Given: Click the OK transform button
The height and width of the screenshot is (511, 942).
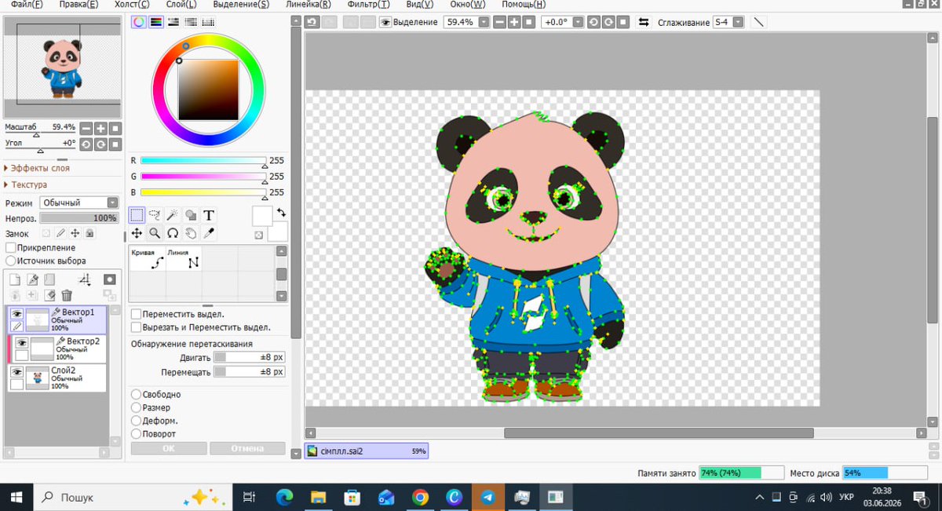Looking at the screenshot, I should 169,448.
